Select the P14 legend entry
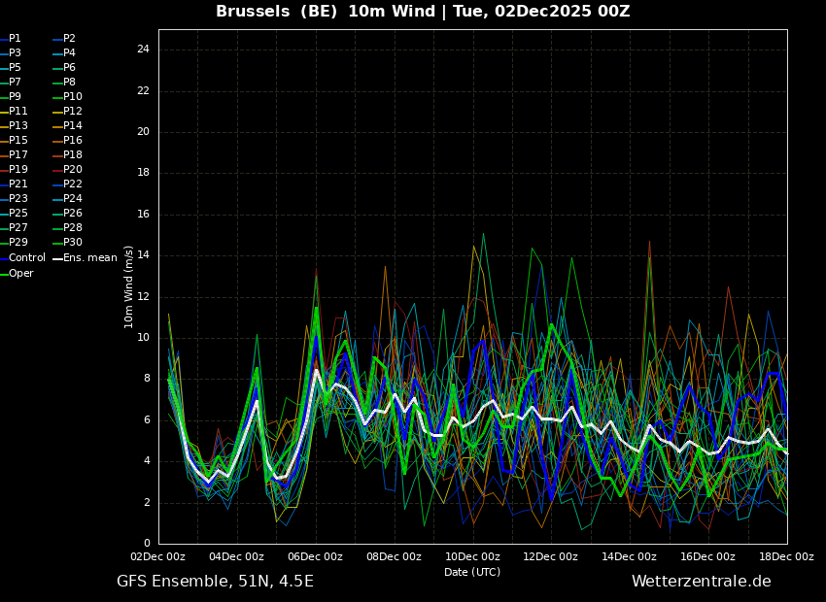Viewport: 826px width, 602px height. tap(73, 126)
